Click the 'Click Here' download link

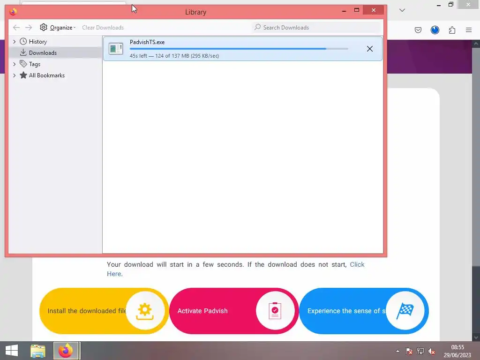coord(236,269)
